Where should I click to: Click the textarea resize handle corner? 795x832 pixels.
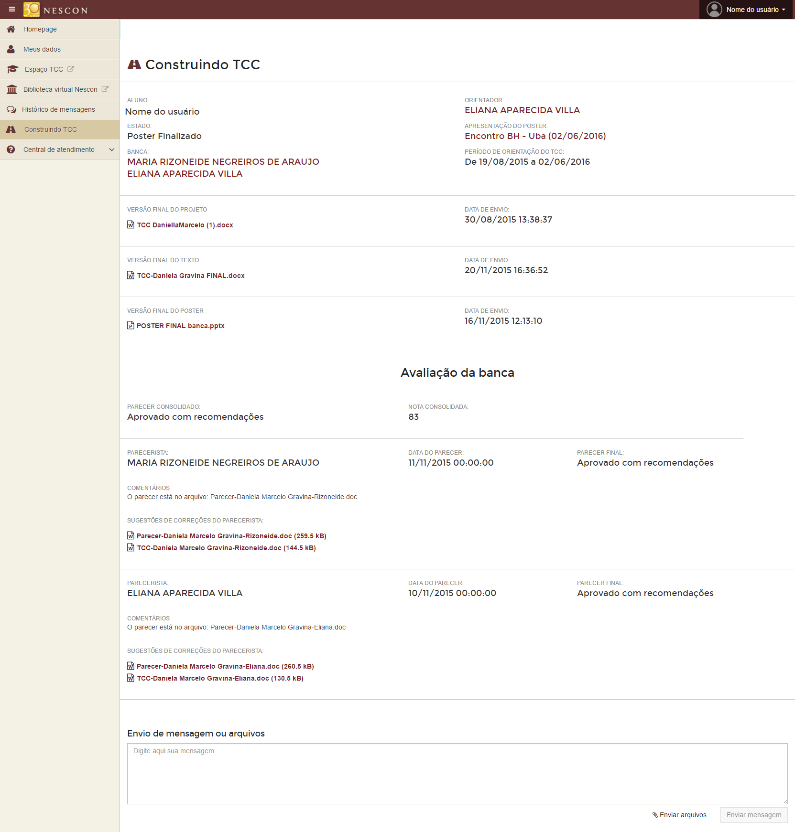point(784,801)
